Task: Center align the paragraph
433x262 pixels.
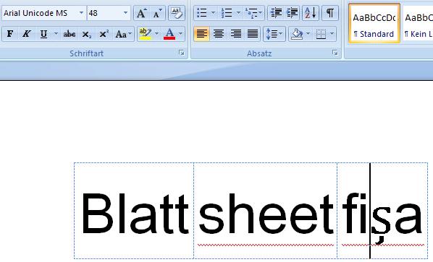Action: click(x=219, y=34)
